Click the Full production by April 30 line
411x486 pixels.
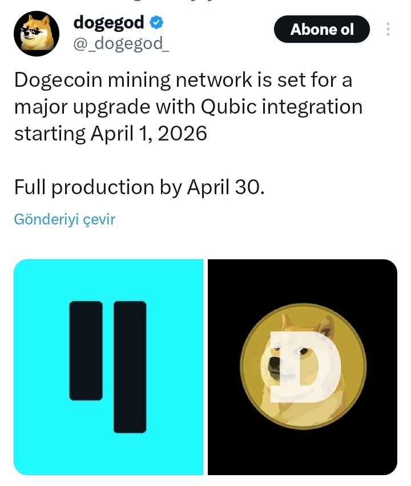(x=139, y=187)
